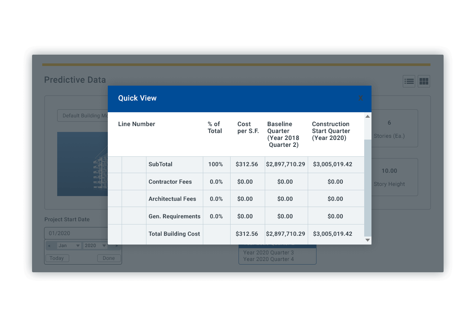
Task: Click the building model thumbnail
Action: [x=83, y=164]
